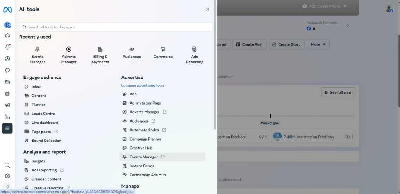
Task: Click the weekly goal progress bar
Action: [286, 116]
